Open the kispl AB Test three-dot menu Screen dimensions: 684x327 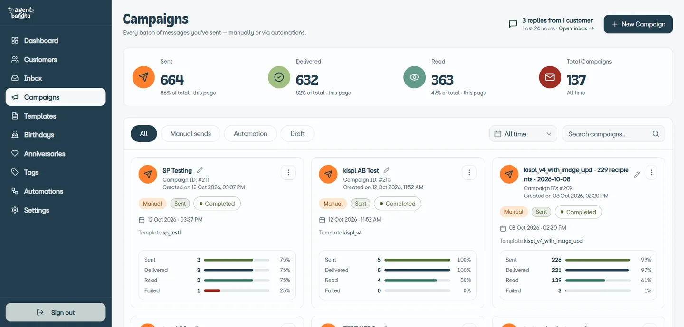coord(469,173)
